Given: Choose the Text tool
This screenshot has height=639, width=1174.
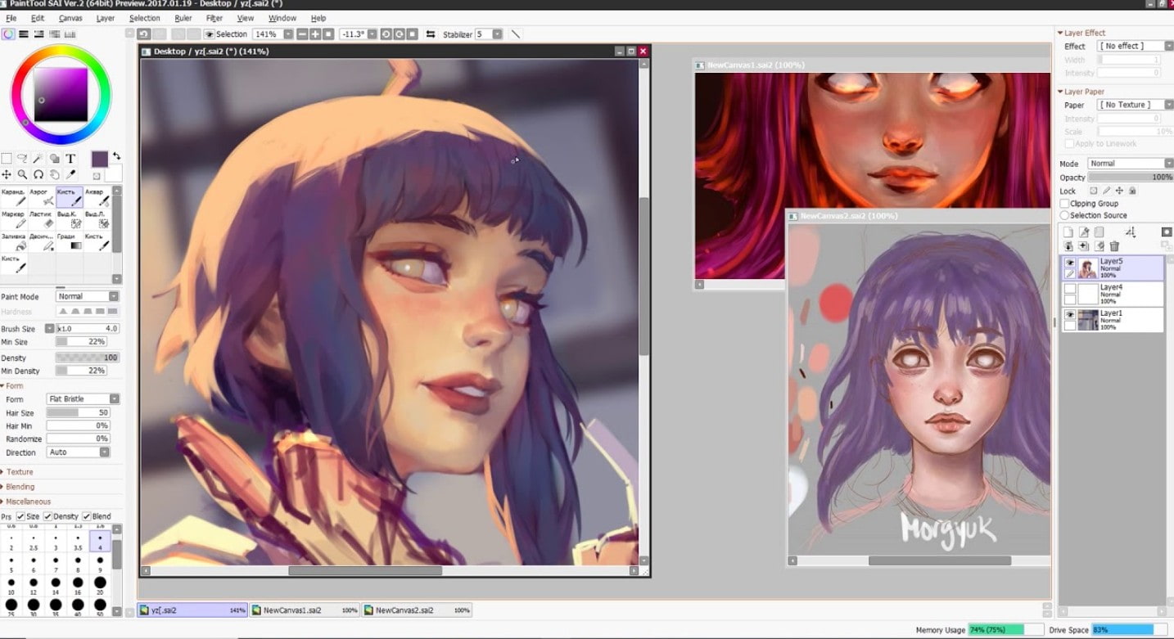Looking at the screenshot, I should tap(70, 159).
